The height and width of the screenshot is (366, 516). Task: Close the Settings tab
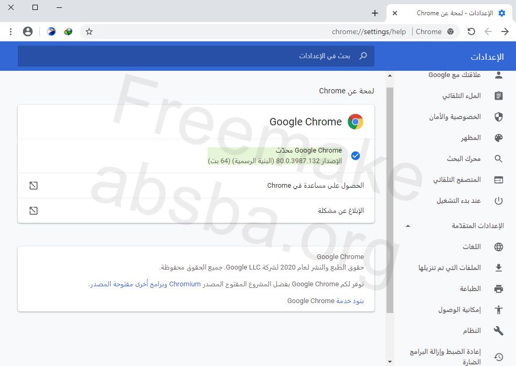pos(395,13)
